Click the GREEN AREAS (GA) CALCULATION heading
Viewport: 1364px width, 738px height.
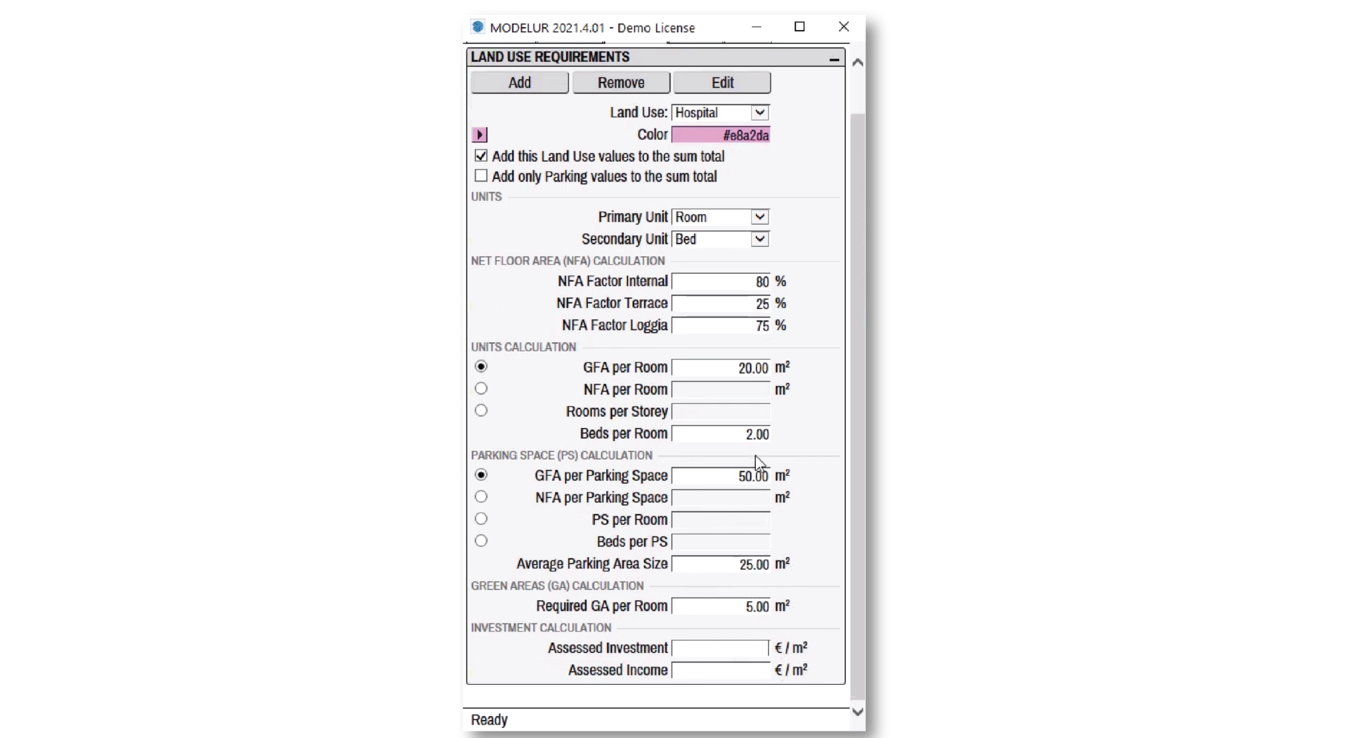557,586
